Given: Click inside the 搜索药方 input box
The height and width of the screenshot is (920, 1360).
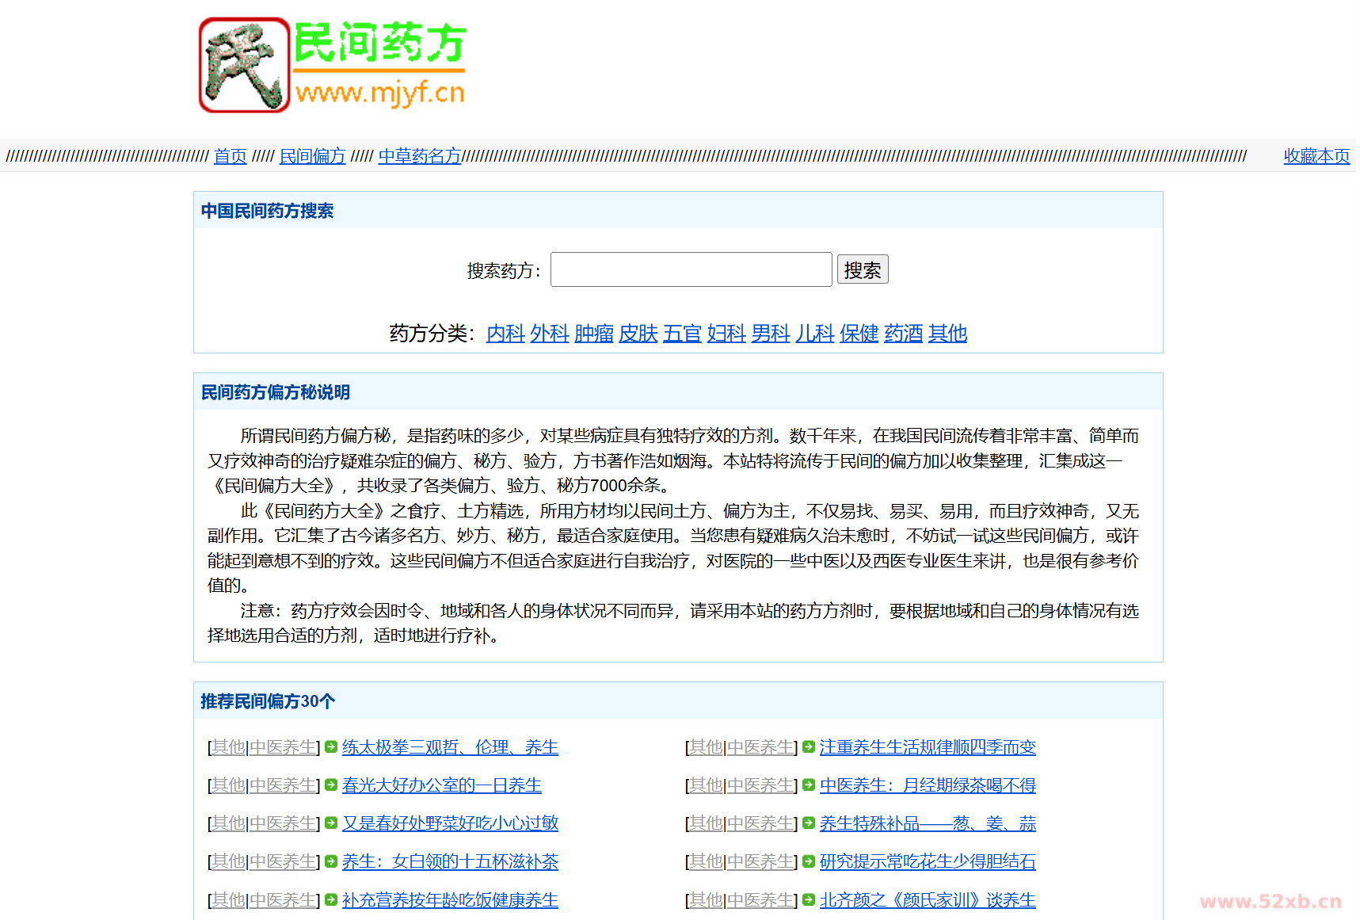Looking at the screenshot, I should [x=691, y=269].
